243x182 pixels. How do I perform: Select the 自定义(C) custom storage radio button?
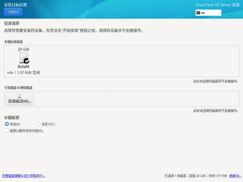pos(39,124)
